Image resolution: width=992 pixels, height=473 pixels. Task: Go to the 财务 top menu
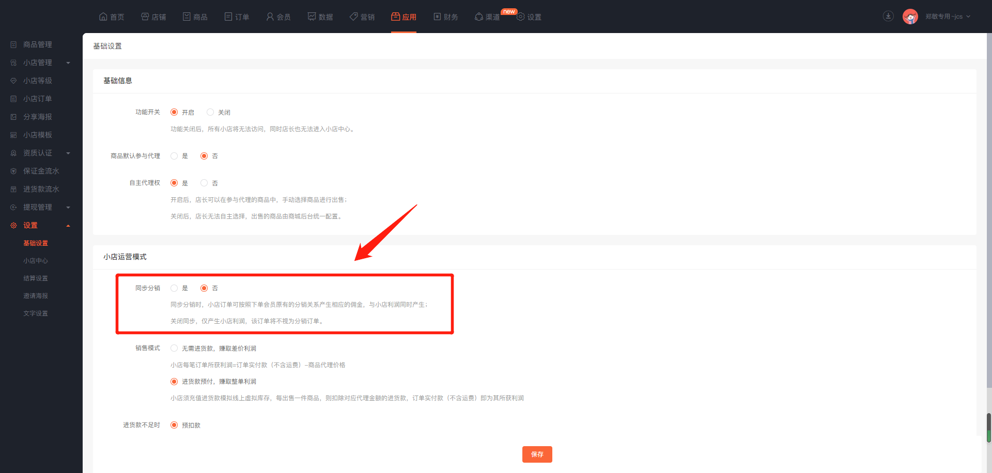[445, 17]
